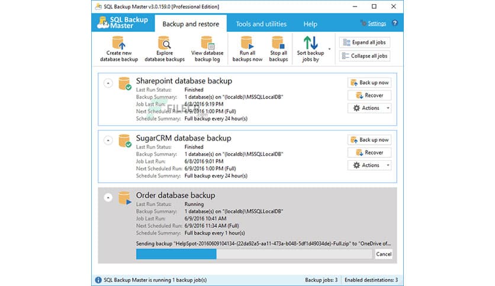Cancel the running Order database backup
This screenshot has width=495, height=286.
(x=384, y=254)
